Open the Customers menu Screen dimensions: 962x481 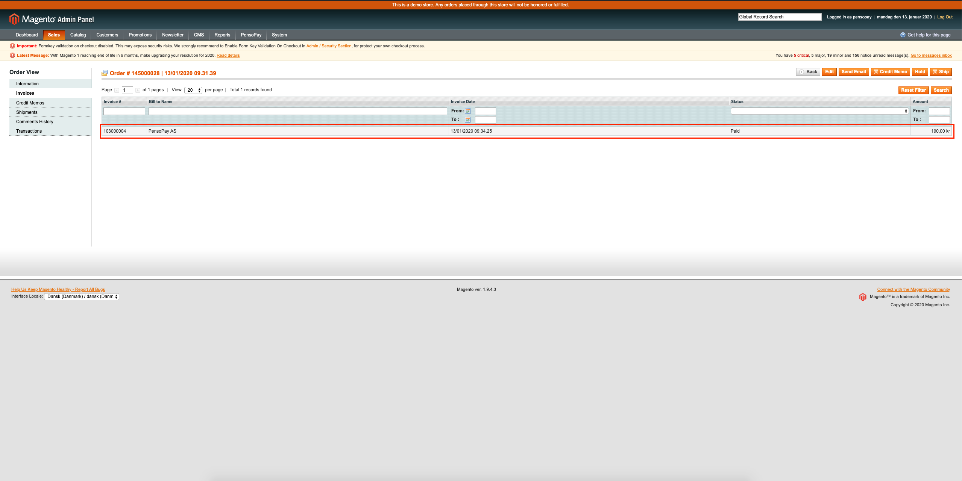point(107,35)
